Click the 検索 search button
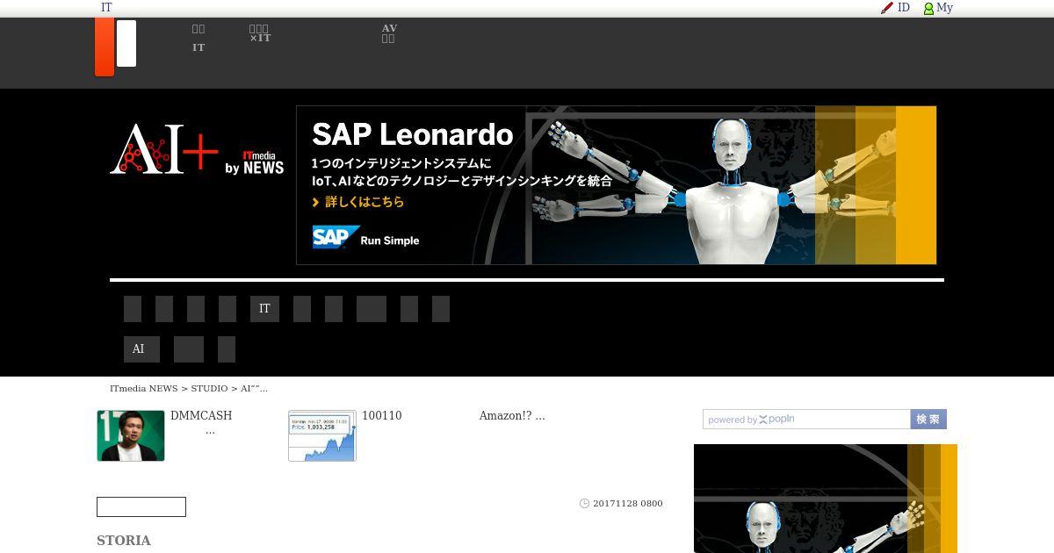 pyautogui.click(x=928, y=420)
